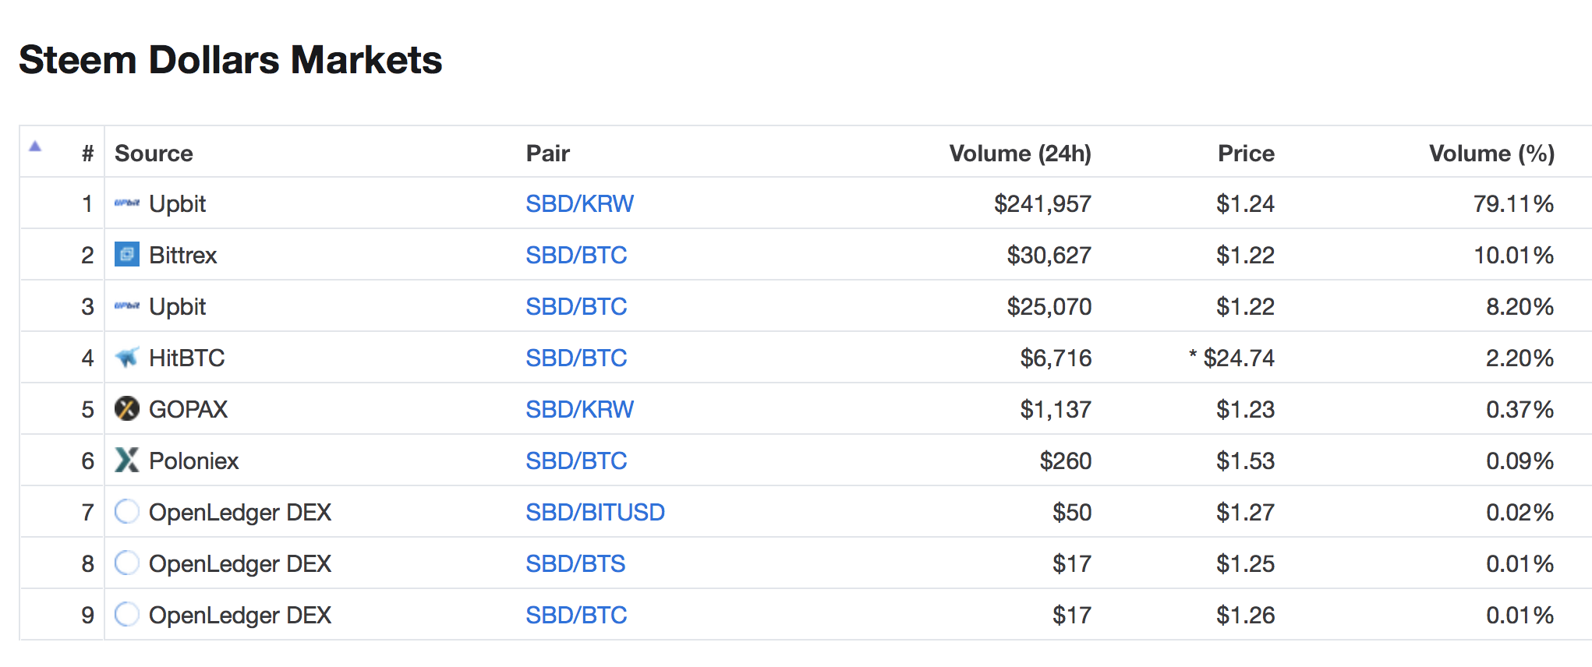Click the 0.37% volume share
The height and width of the screenshot is (667, 1592).
[1520, 409]
